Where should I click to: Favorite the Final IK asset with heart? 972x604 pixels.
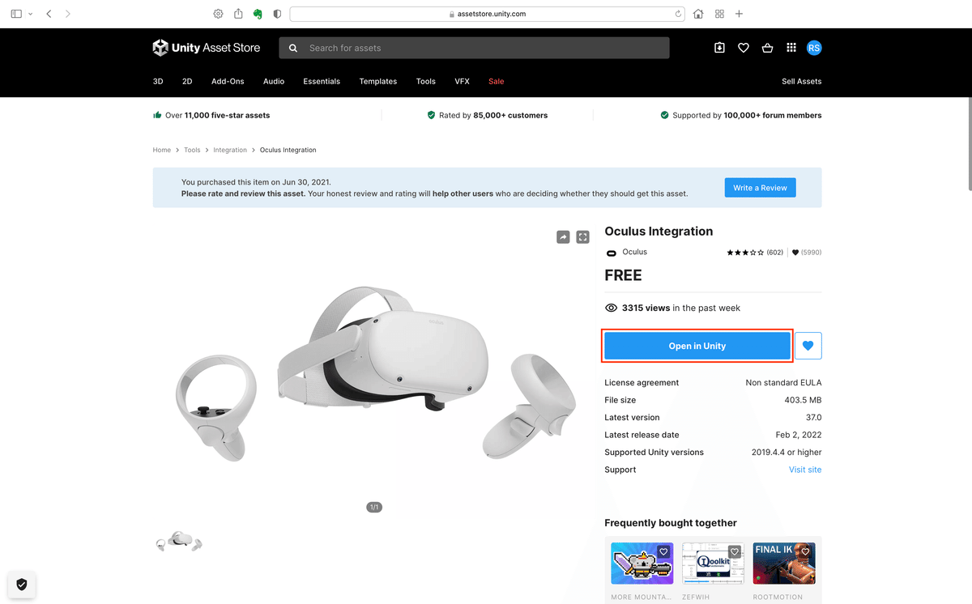(x=806, y=552)
